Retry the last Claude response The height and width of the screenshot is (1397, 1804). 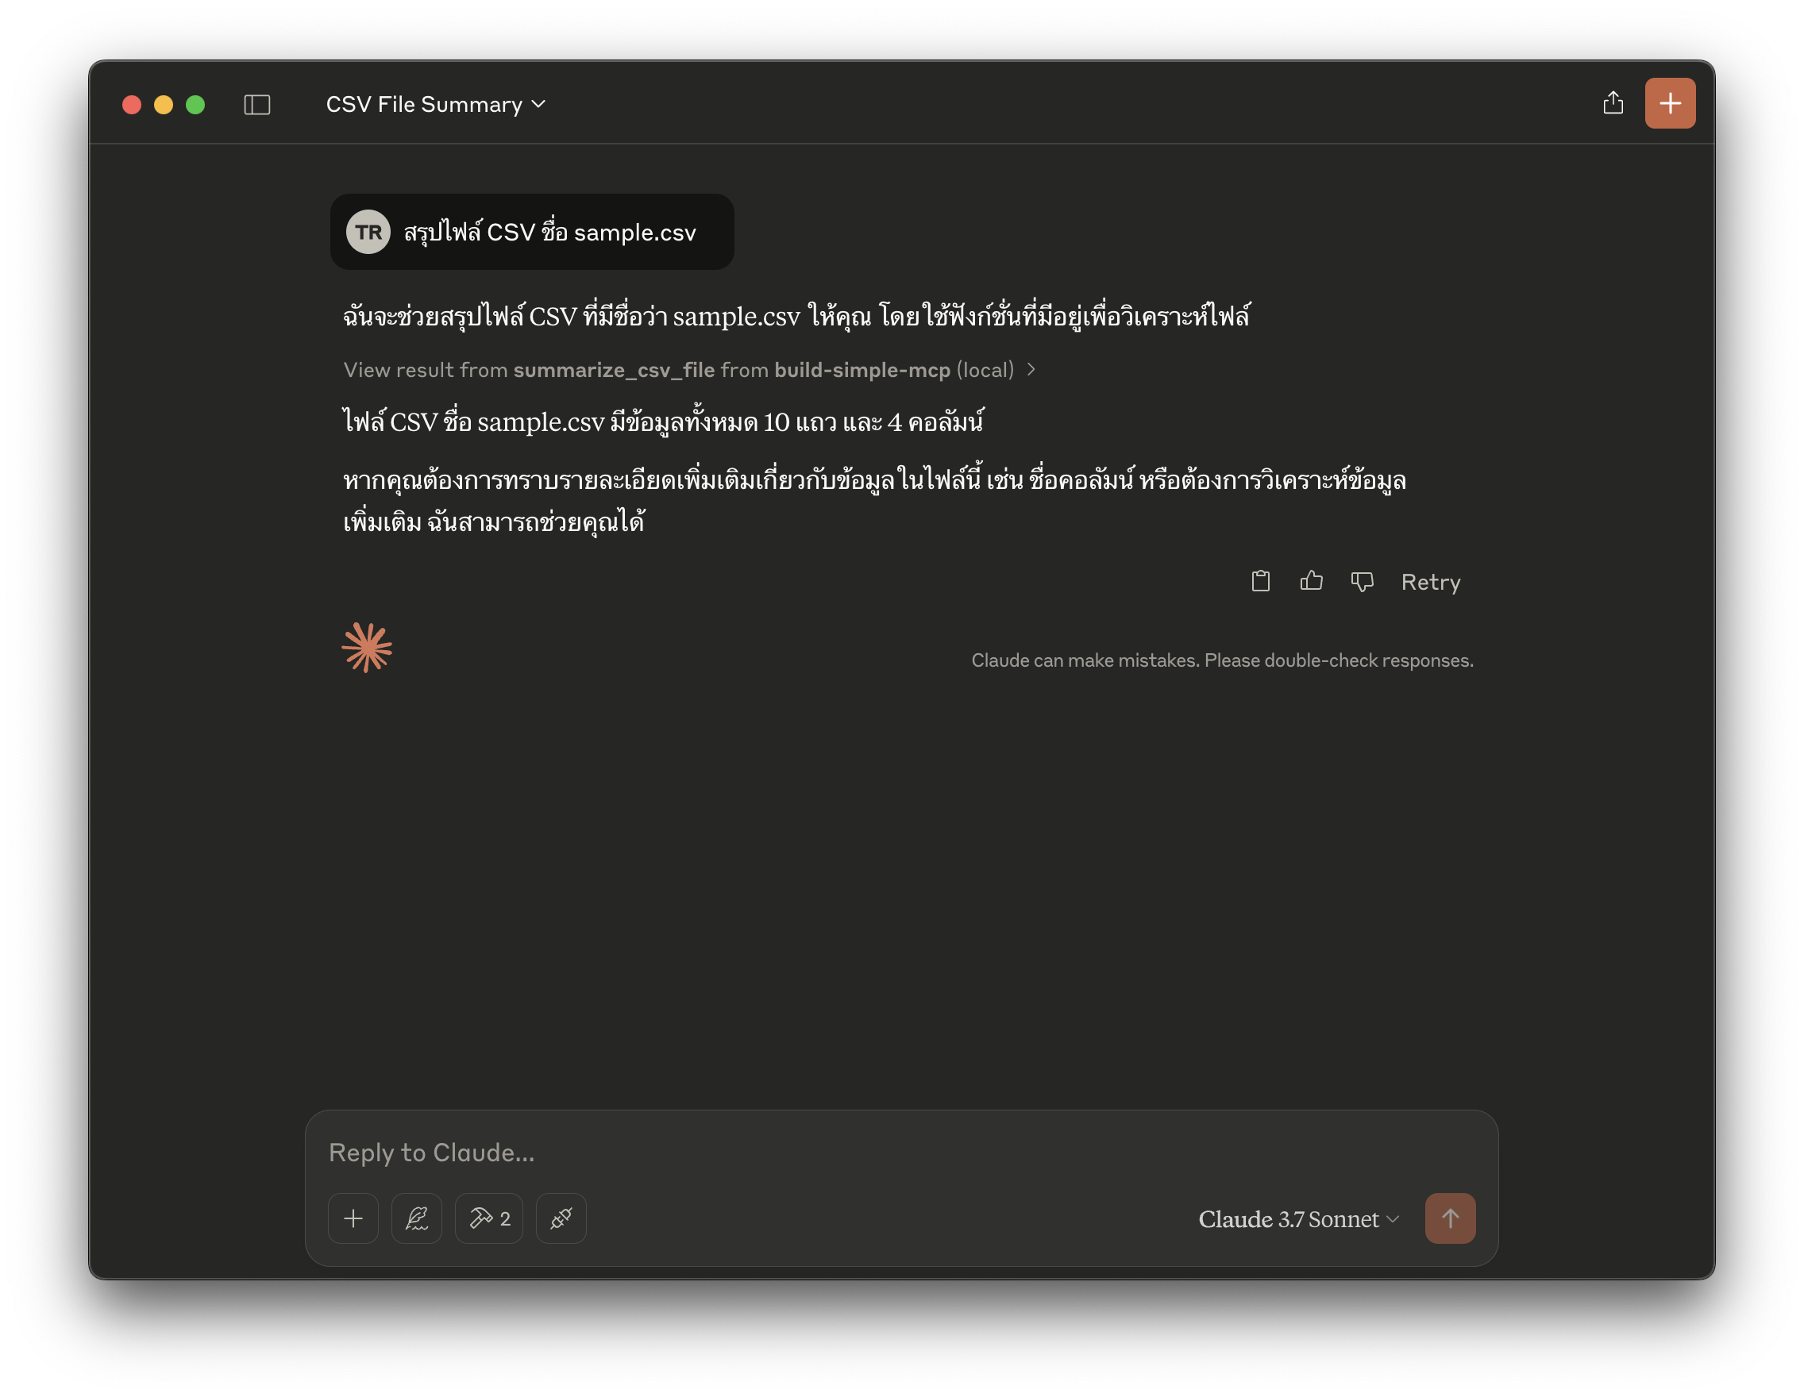tap(1431, 582)
